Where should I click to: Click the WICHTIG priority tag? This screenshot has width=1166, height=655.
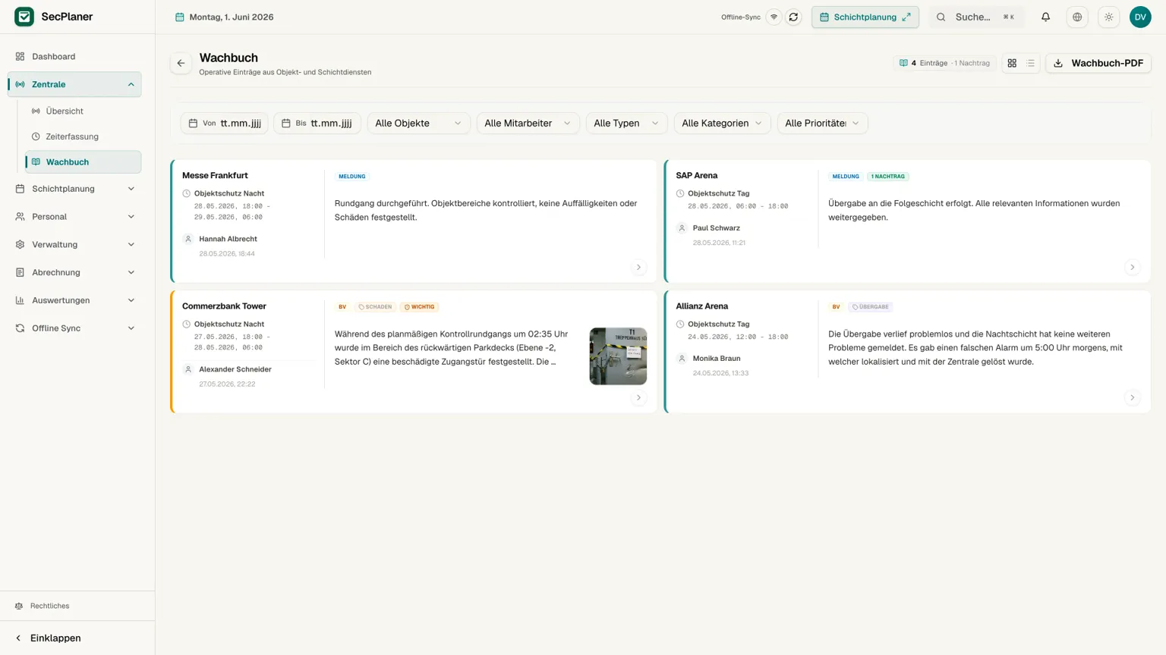[420, 306]
